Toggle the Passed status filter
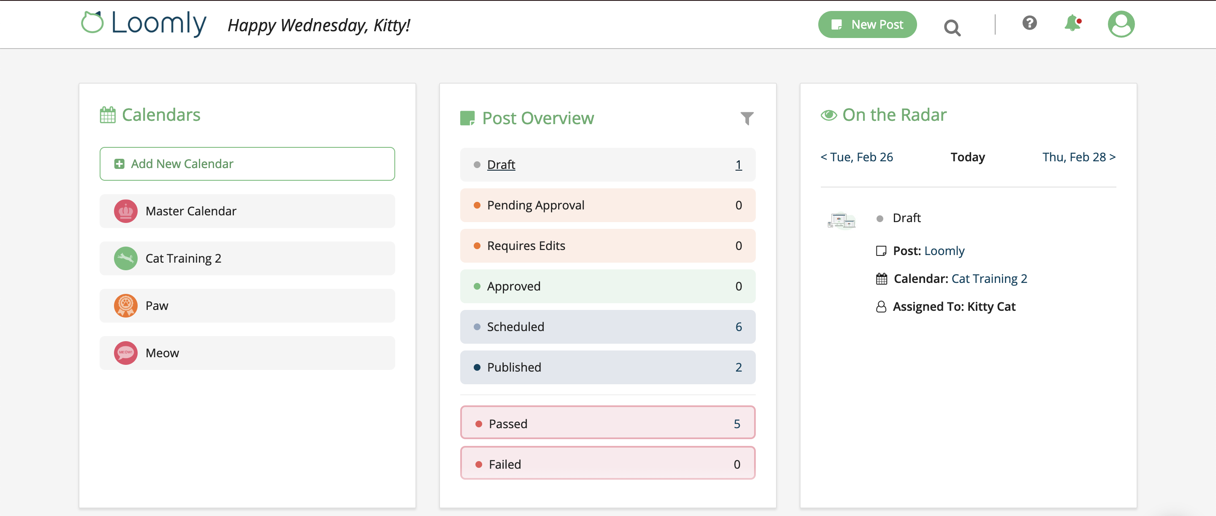The height and width of the screenshot is (516, 1216). [608, 423]
